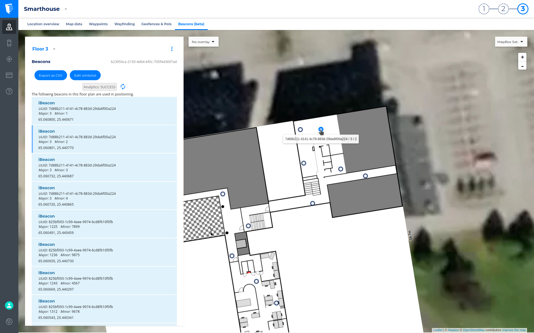Click the Edit whitelist button
The image size is (534, 333).
point(85,75)
